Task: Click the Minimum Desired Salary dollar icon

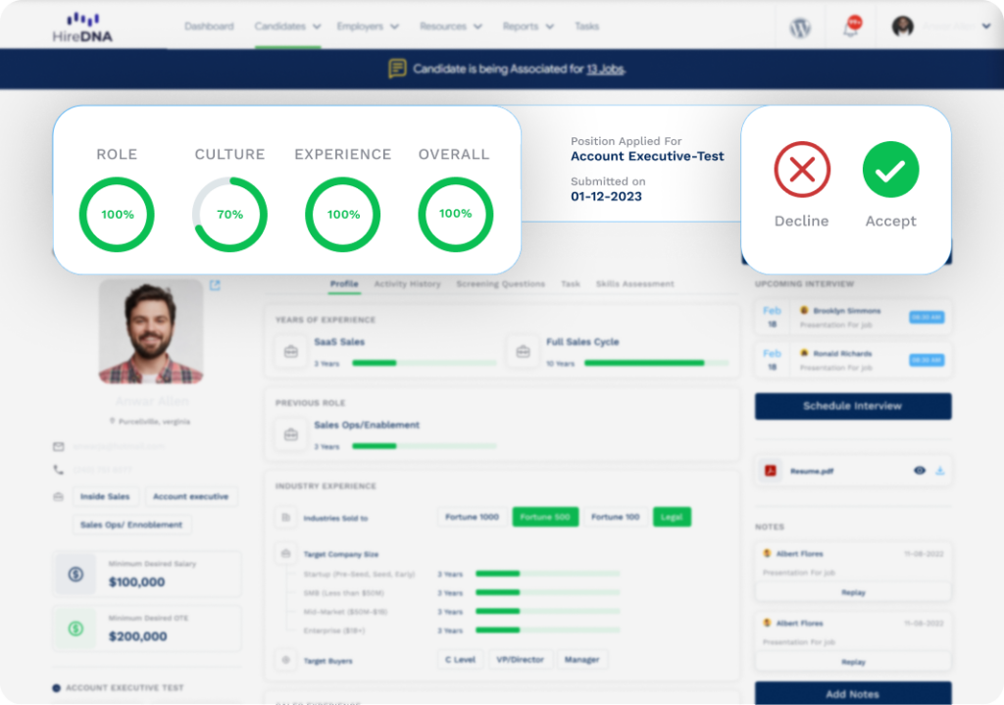Action: [x=75, y=574]
